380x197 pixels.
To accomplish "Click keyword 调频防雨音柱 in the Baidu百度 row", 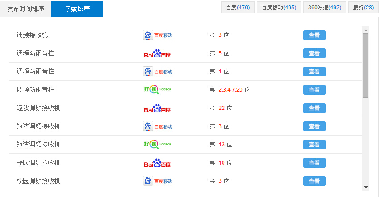I will pos(35,53).
